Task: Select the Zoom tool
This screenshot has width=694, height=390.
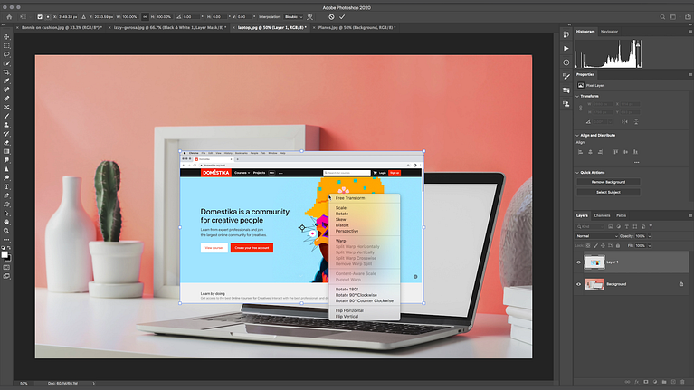Action: [x=6, y=231]
